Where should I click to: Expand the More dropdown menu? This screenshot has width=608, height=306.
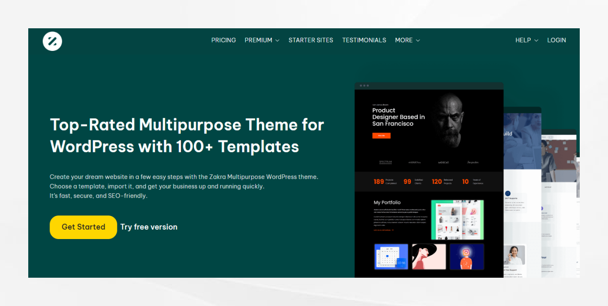pos(407,40)
